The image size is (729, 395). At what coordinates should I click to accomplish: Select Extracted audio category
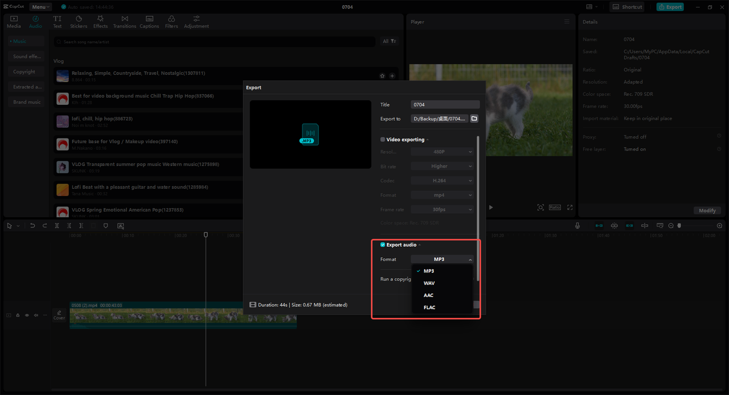(x=27, y=87)
